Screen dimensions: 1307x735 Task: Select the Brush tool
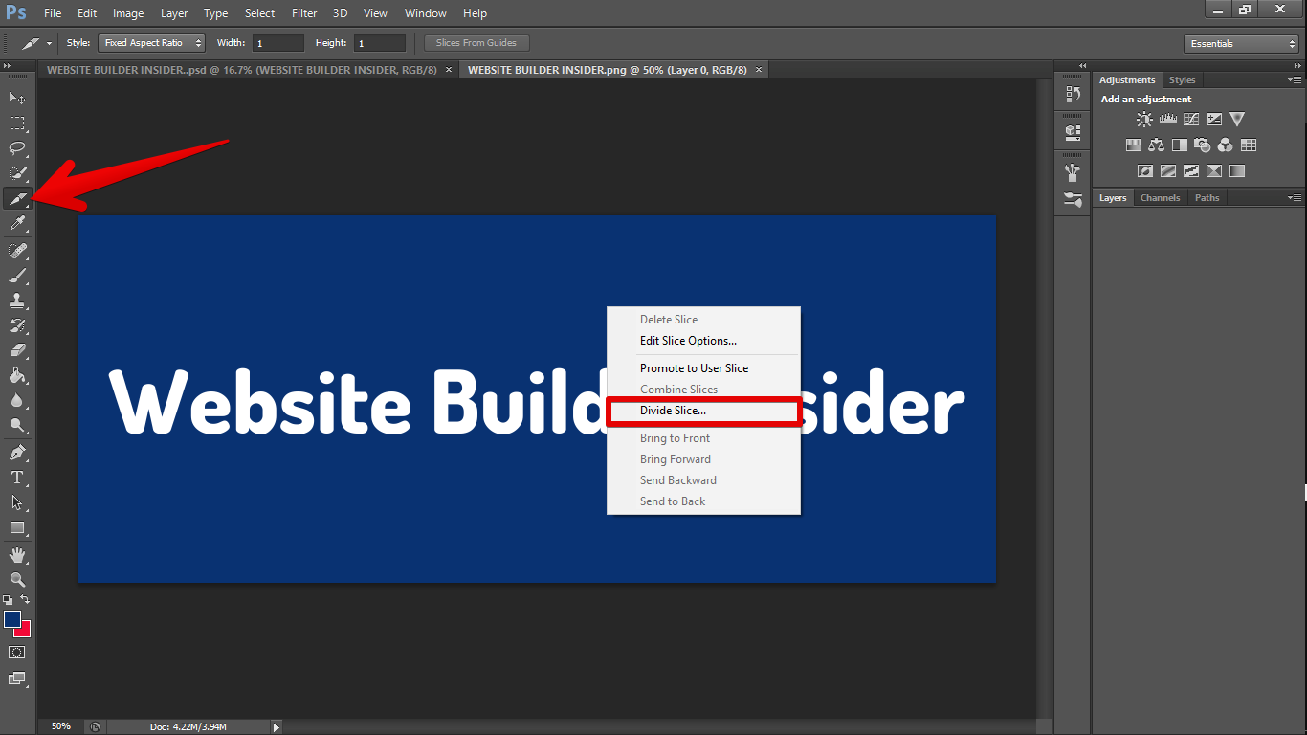(17, 275)
